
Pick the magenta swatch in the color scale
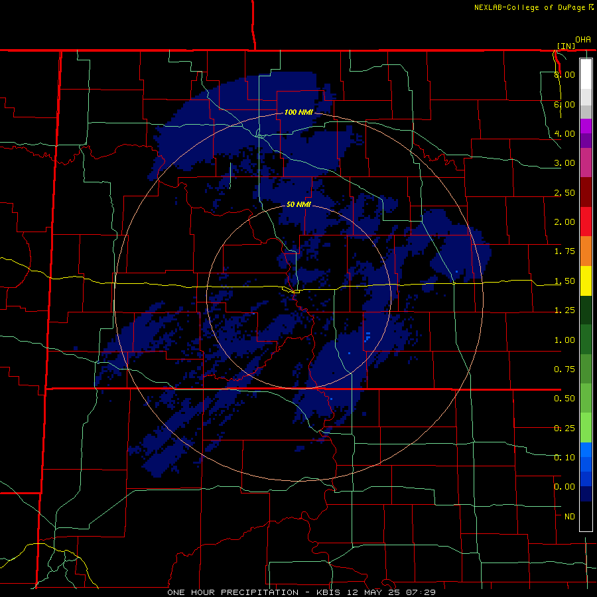click(x=586, y=126)
